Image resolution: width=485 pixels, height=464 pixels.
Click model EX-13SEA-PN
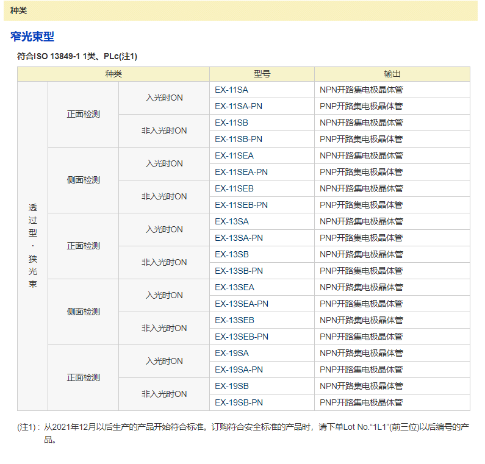(242, 304)
